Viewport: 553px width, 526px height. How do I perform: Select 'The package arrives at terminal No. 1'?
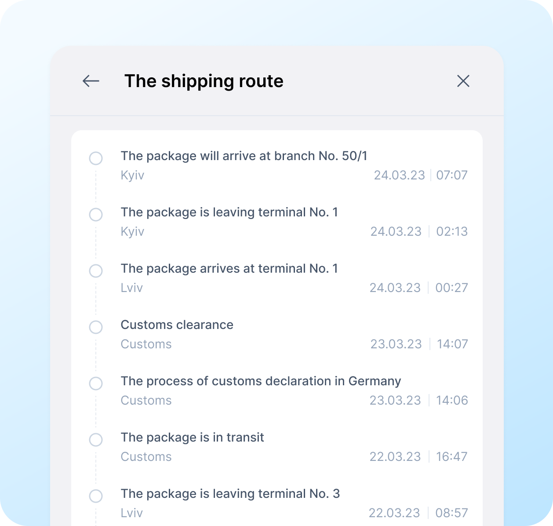click(x=229, y=269)
